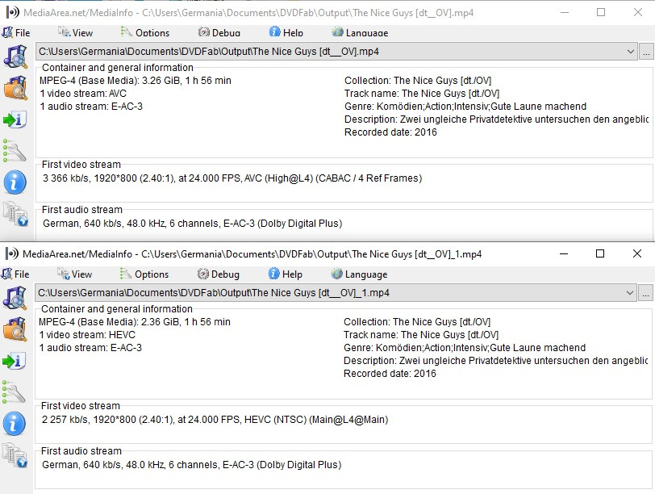This screenshot has width=655, height=494.
Task: Maximize the bottom MediaInfo window
Action: click(x=600, y=253)
